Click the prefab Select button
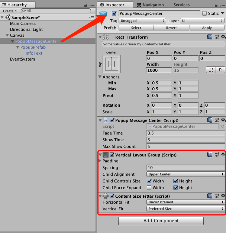 coord(136,28)
